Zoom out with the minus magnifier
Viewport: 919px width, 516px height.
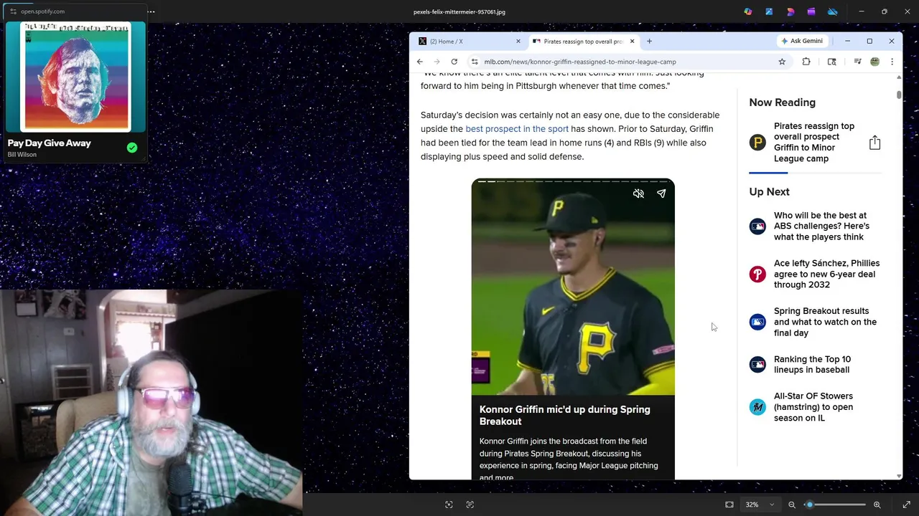[792, 505]
